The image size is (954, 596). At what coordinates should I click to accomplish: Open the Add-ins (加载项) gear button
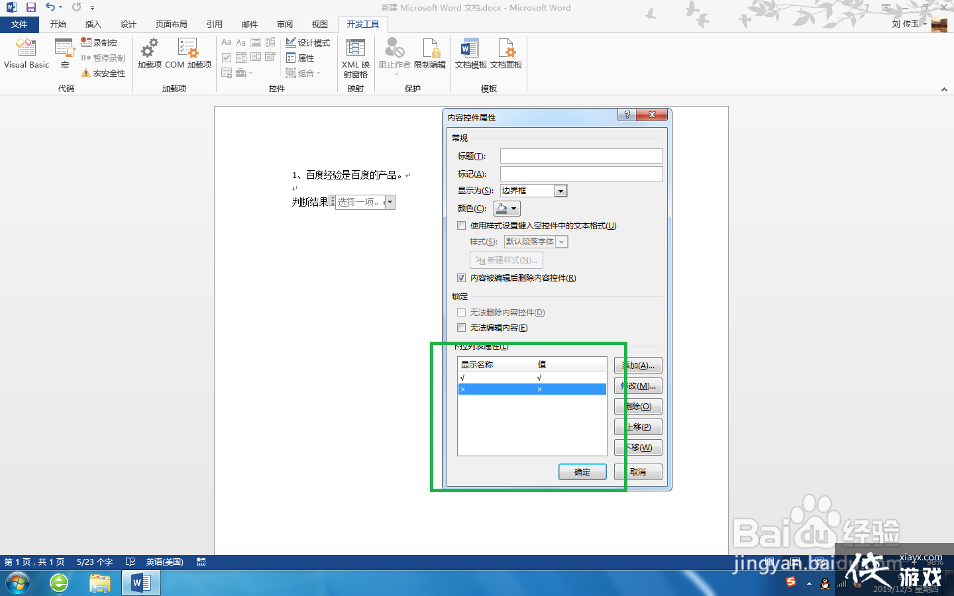(150, 54)
